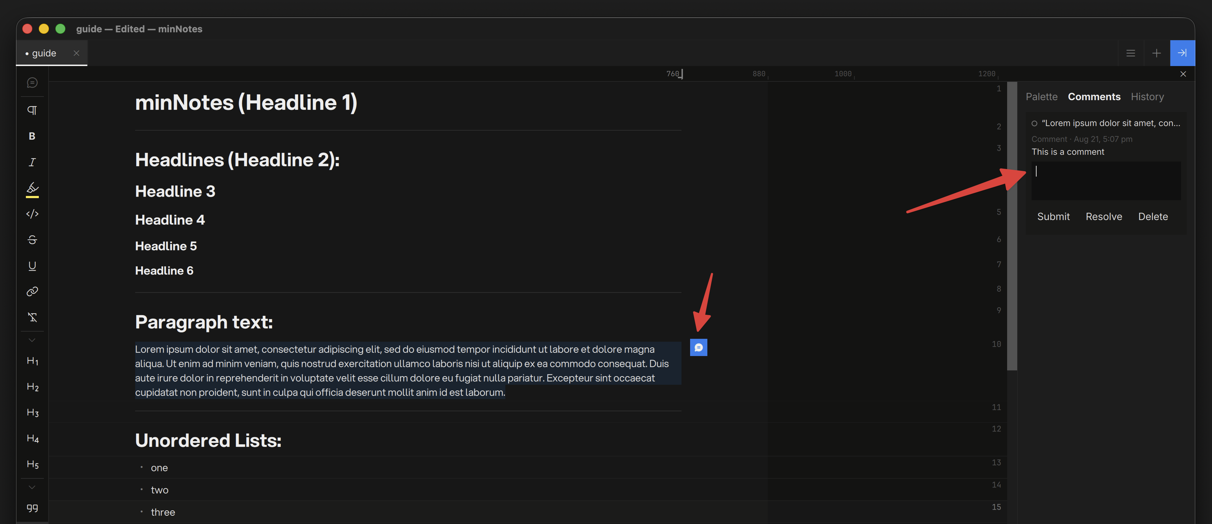The image size is (1212, 524).
Task: Switch to the Comments tab
Action: [1094, 96]
